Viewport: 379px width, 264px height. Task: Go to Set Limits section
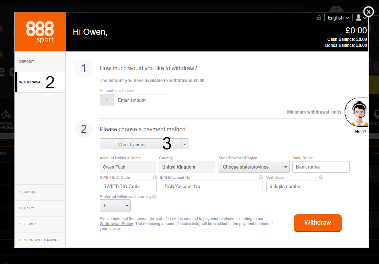point(40,224)
